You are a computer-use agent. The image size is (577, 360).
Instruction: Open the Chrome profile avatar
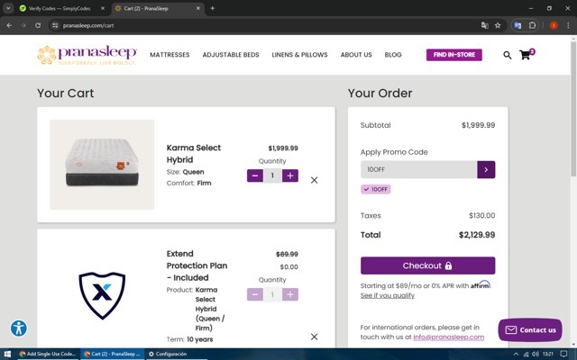554,25
